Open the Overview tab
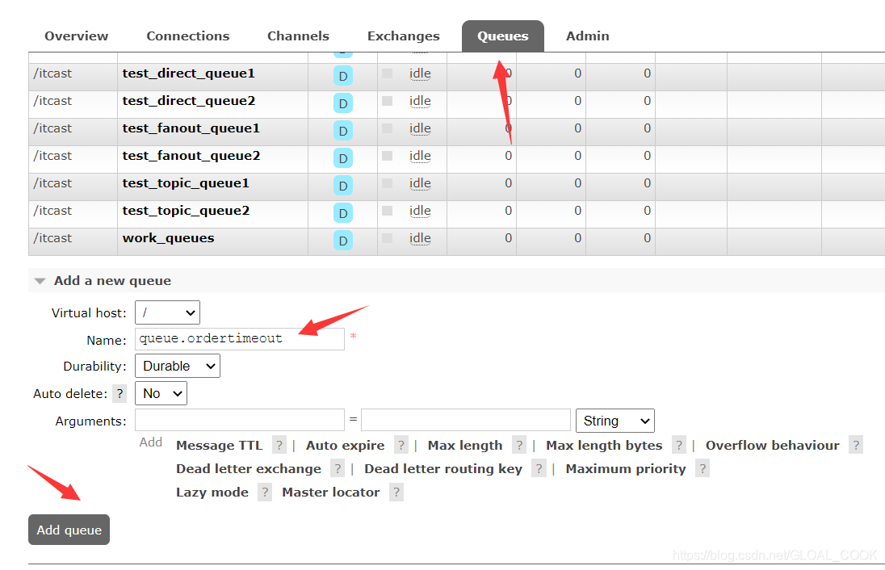The height and width of the screenshot is (570, 885). pos(76,36)
